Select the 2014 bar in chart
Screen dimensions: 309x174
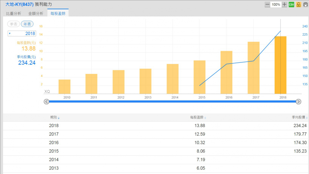pos(172,79)
